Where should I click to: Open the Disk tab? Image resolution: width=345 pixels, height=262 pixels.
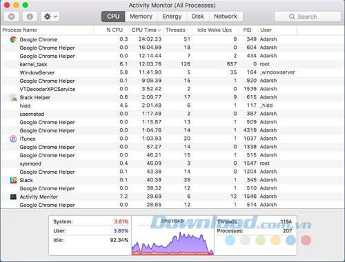click(198, 17)
